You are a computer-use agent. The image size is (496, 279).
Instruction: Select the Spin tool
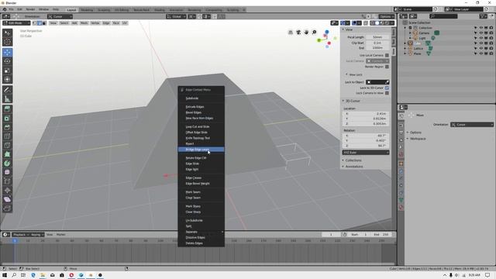7,164
